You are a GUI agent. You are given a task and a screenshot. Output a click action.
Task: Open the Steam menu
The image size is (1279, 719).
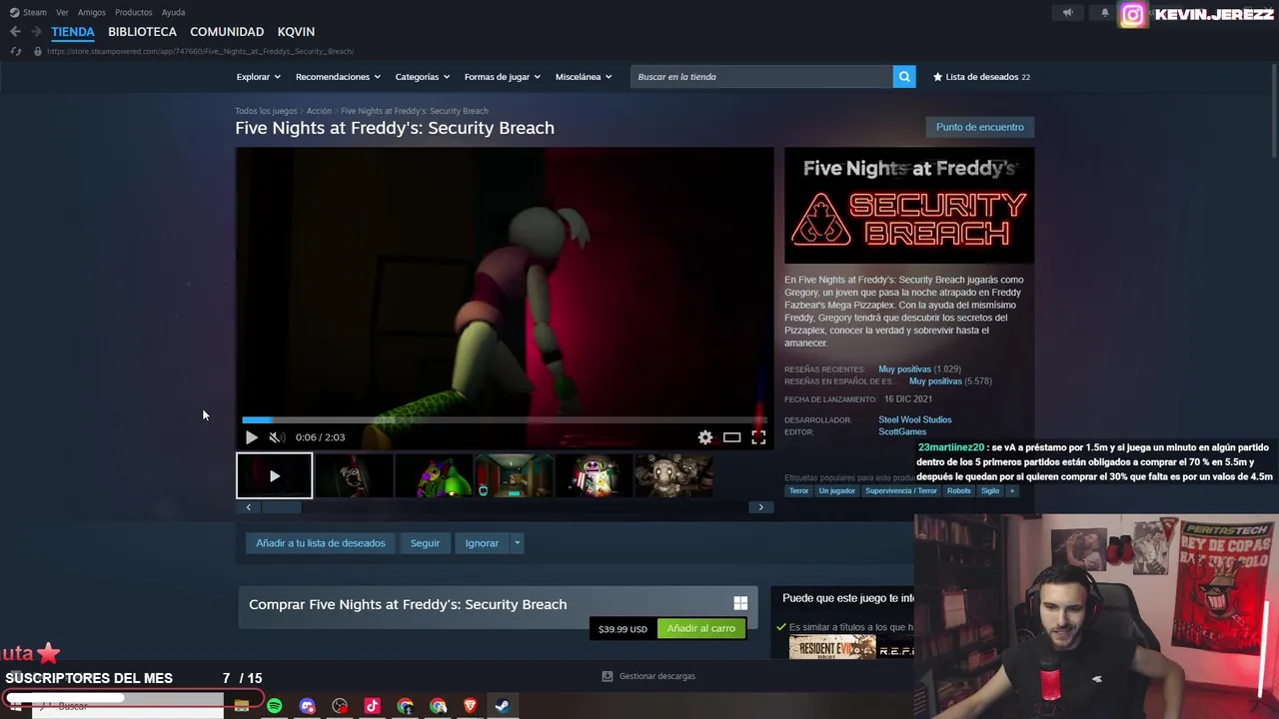(x=29, y=12)
